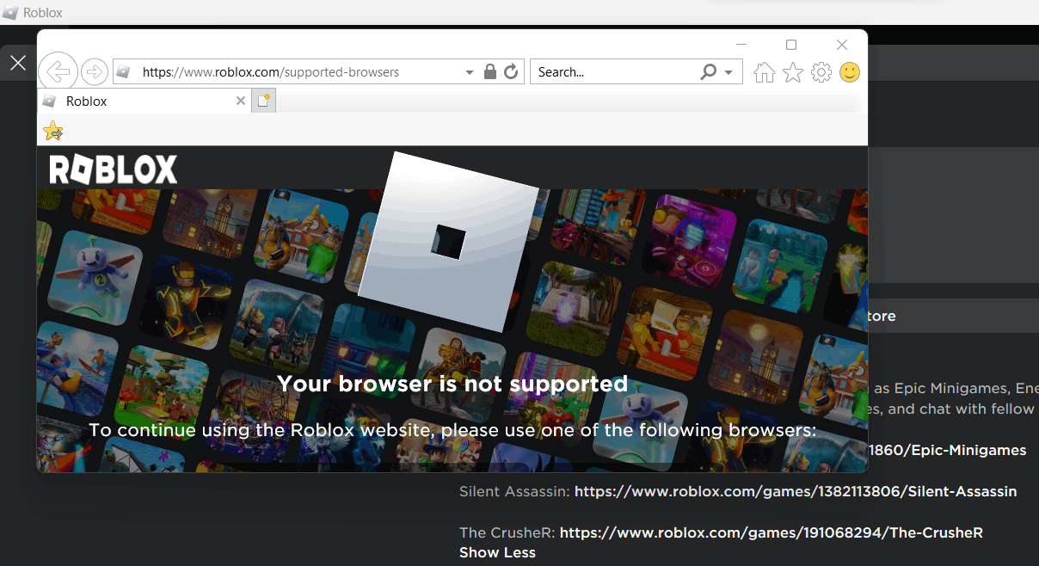1039x566 pixels.
Task: Click the magnifying glass search icon
Action: 709,72
